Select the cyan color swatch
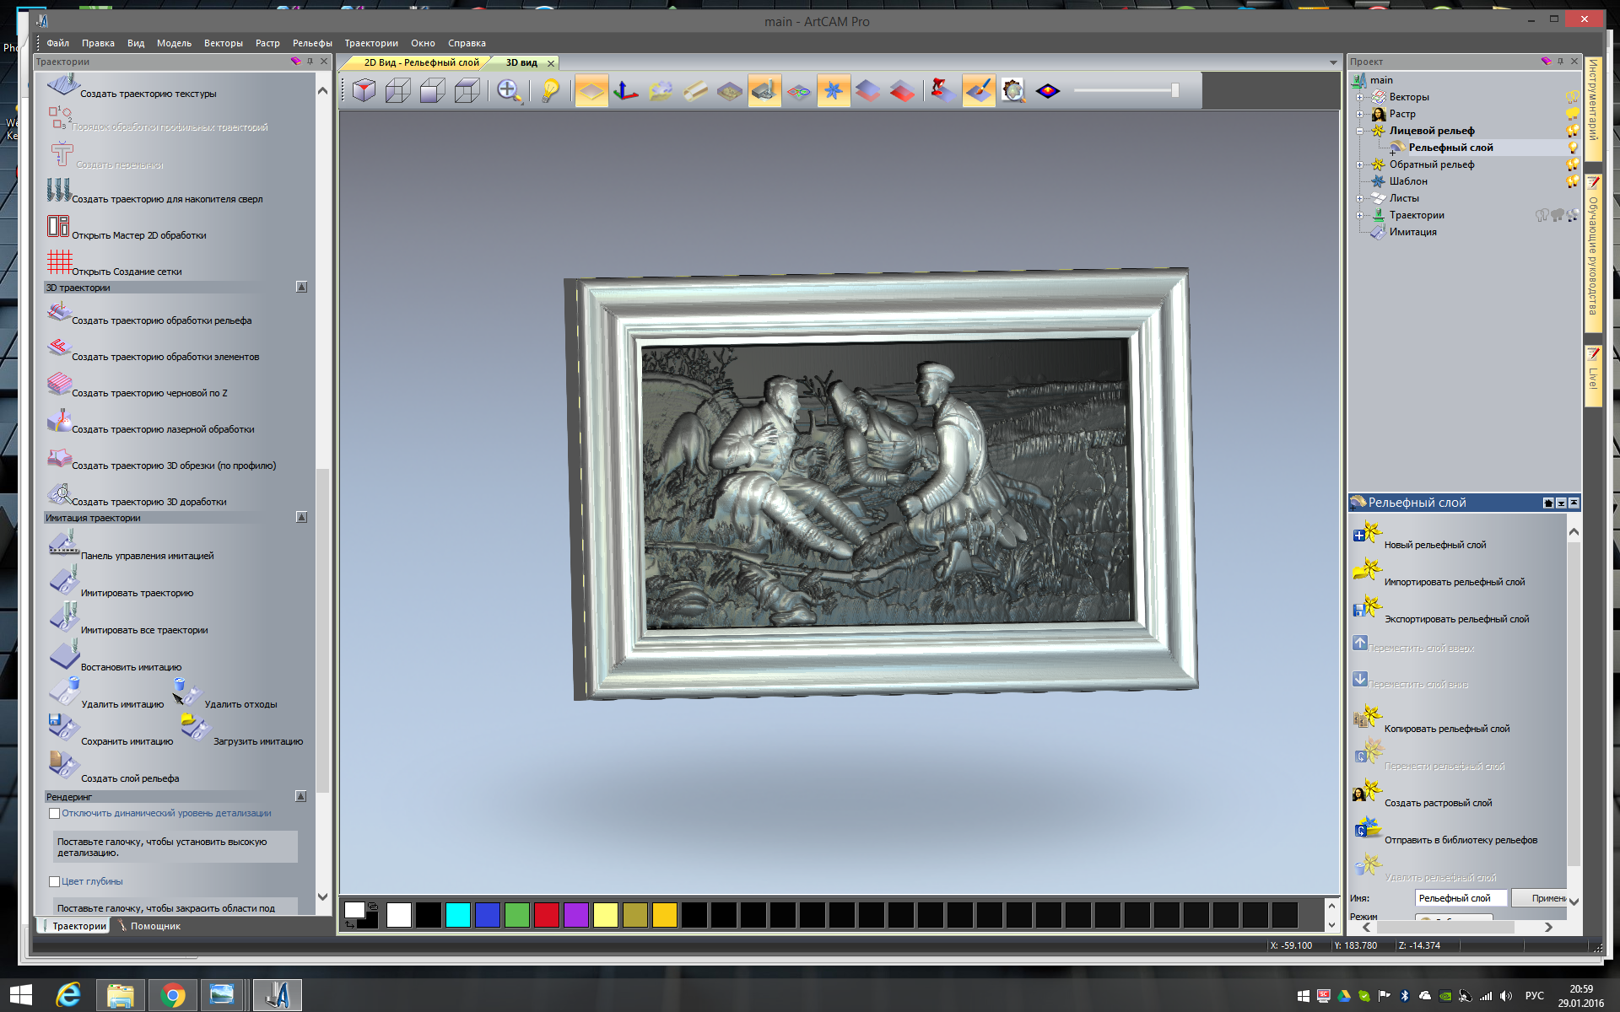 pos(457,915)
